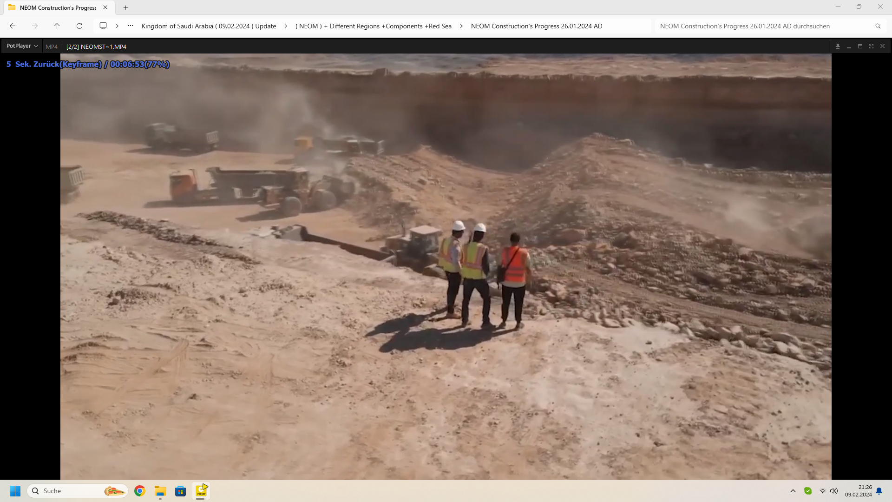The width and height of the screenshot is (892, 502).
Task: Show hidden breadcrumb path with ellipsis
Action: [x=131, y=26]
